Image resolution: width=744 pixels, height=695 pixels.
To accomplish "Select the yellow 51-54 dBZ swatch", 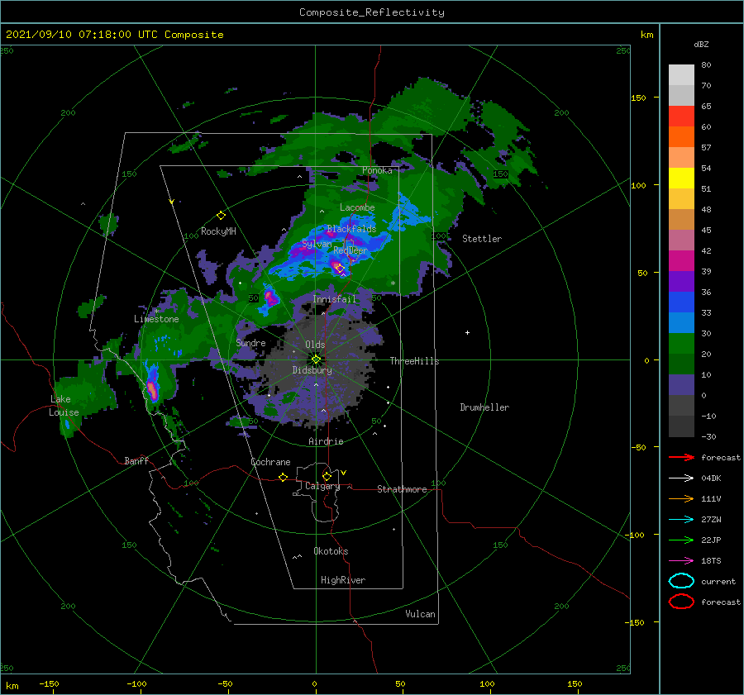I will click(x=681, y=178).
